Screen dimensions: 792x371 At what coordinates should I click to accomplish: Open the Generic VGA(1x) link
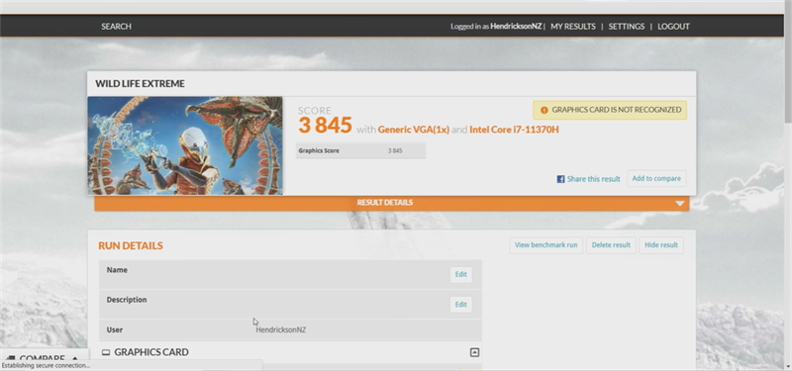(x=413, y=130)
